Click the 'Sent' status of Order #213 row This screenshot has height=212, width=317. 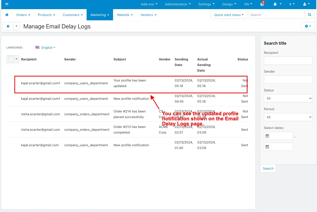(x=245, y=129)
